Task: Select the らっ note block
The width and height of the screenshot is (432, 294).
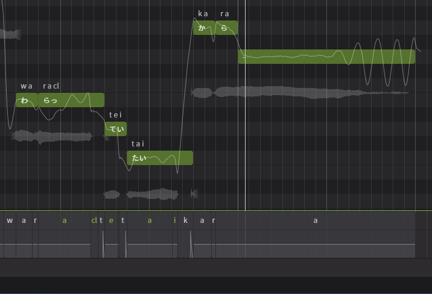Action: tap(71, 100)
